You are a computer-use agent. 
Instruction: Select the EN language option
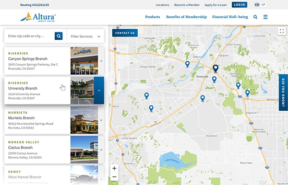click(x=257, y=5)
